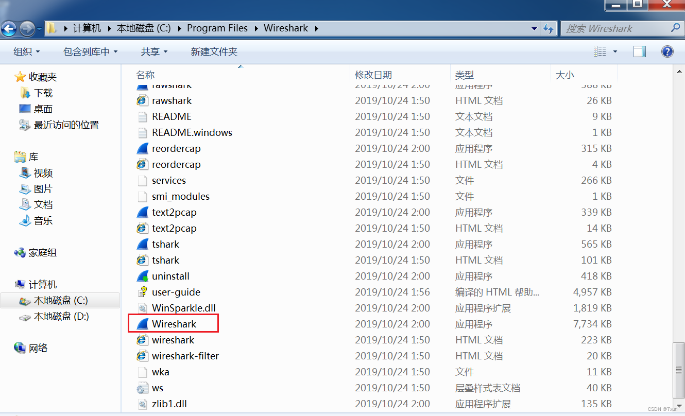
Task: Click the wka file icon
Action: (x=143, y=372)
